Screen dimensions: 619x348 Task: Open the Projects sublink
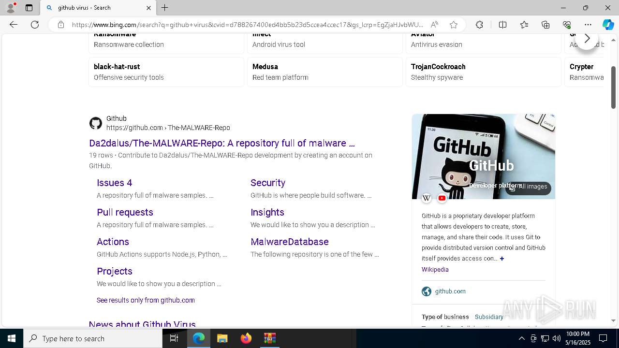pos(115,271)
